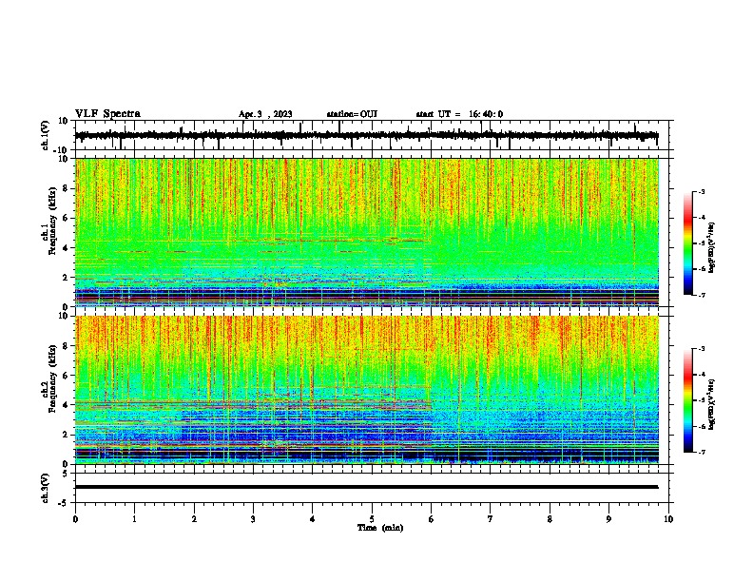Click inside the ch.2 spectrogram panel
This screenshot has height=582, width=753.
(367, 390)
